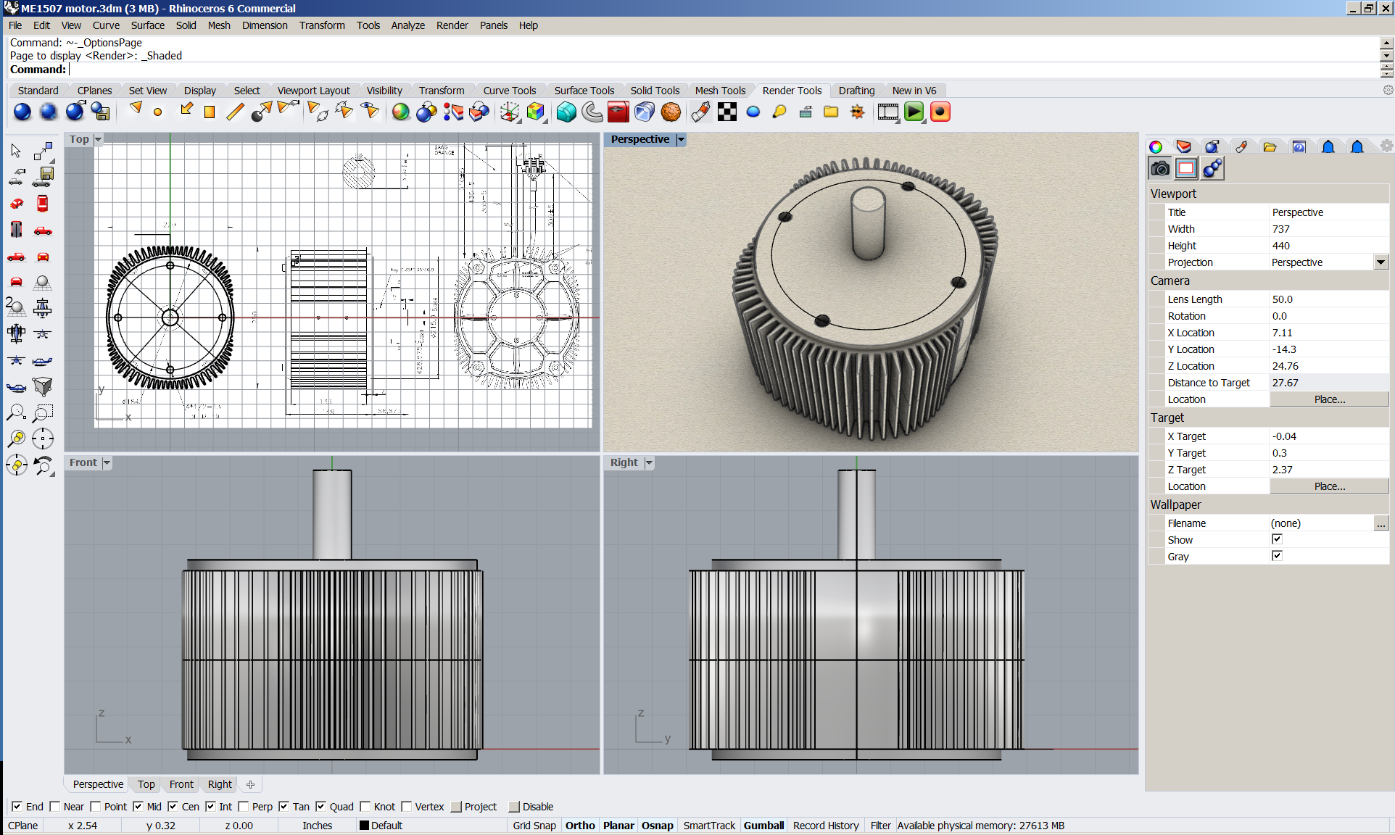Click the Camera Location Place button
Image resolution: width=1395 pixels, height=835 pixels.
1329,399
